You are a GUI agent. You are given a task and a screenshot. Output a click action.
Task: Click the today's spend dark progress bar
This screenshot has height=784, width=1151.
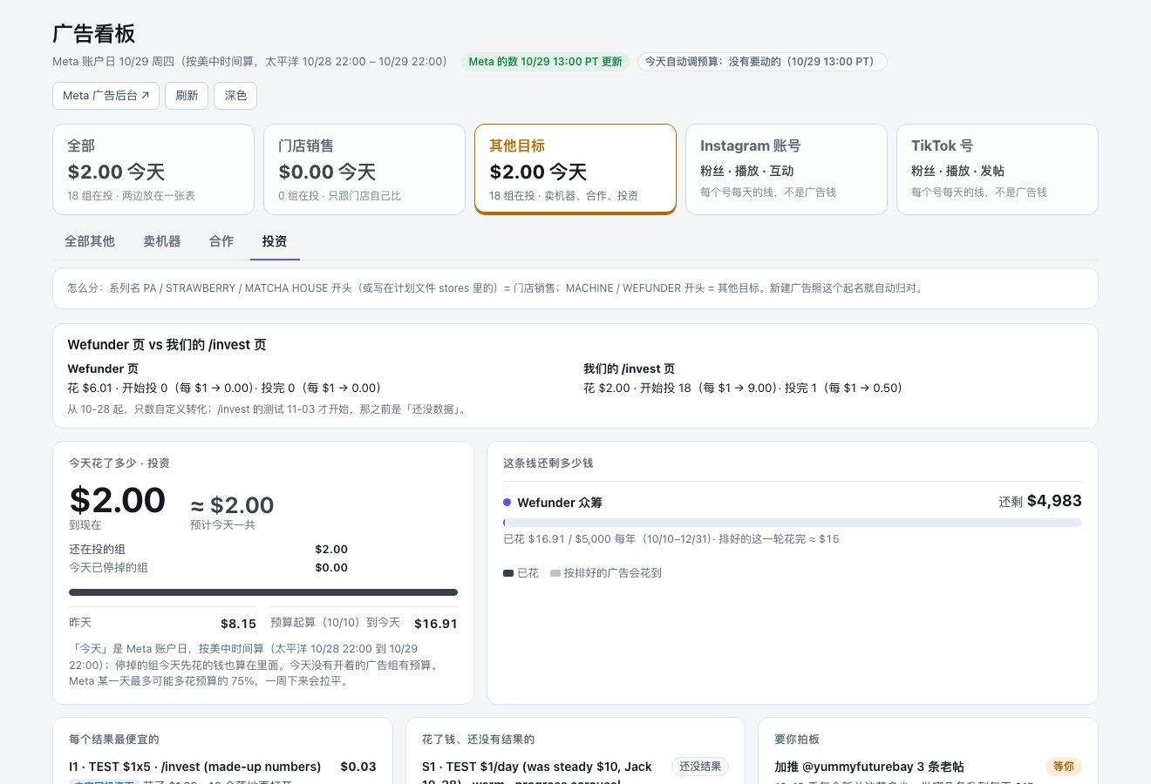(263, 592)
